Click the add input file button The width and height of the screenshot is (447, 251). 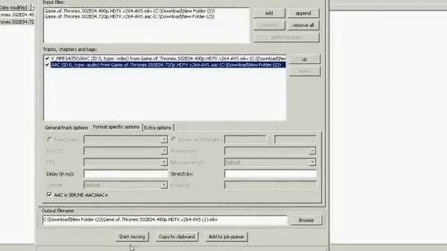click(x=269, y=13)
